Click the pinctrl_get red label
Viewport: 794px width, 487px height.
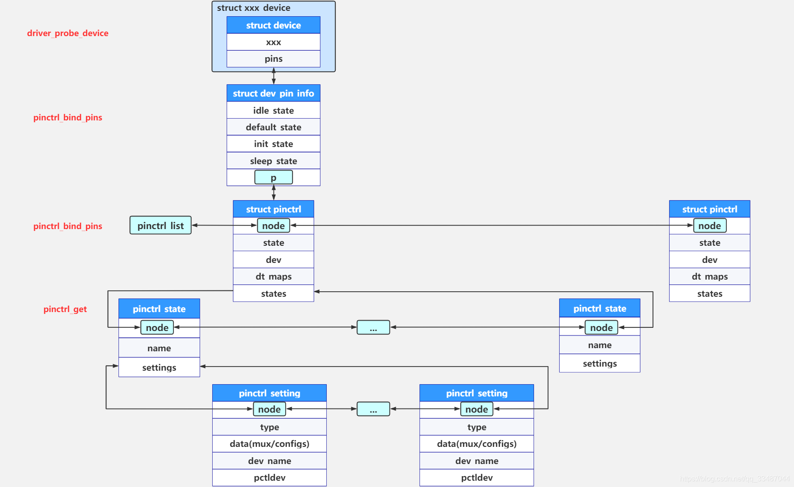click(65, 309)
